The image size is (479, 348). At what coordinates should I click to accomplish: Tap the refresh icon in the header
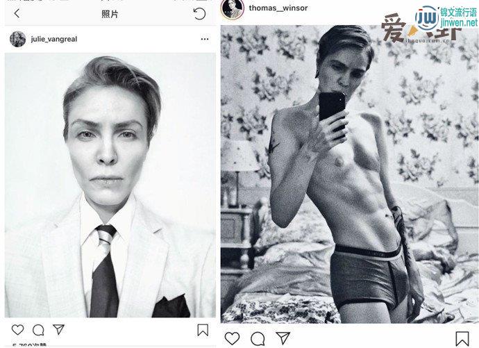(x=199, y=14)
